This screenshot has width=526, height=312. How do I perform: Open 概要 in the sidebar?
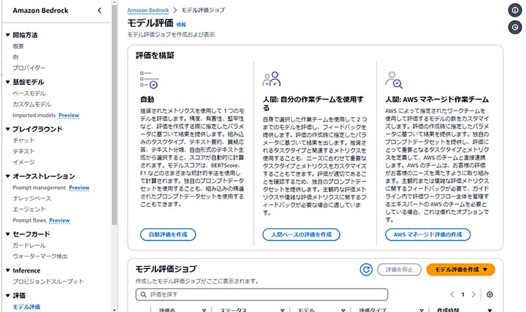18,46
